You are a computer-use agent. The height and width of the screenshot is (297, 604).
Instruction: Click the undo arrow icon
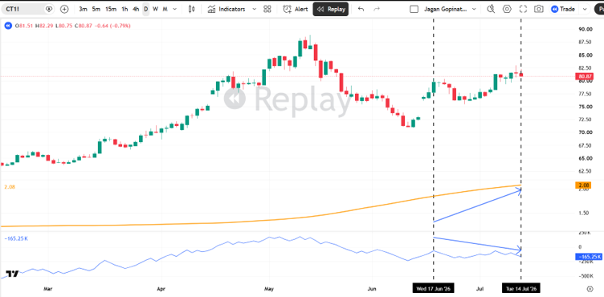(x=361, y=10)
